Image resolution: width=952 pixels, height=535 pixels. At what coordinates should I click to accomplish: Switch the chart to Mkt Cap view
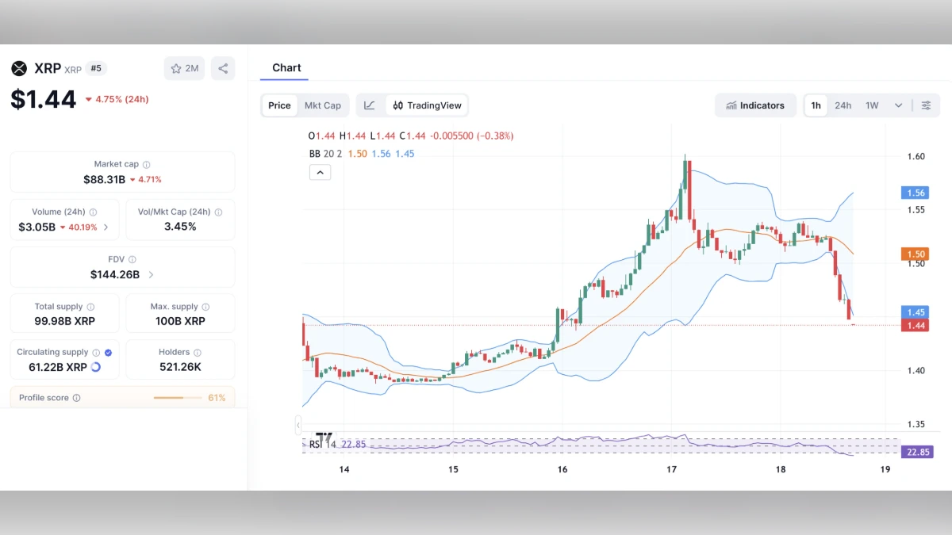[324, 105]
